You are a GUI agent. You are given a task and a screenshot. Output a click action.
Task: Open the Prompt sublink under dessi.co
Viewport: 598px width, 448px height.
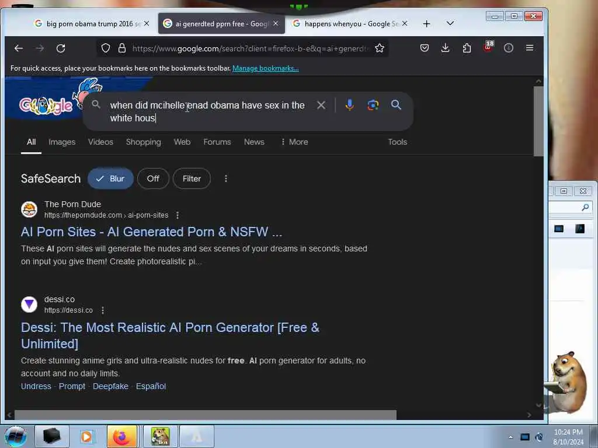point(72,387)
